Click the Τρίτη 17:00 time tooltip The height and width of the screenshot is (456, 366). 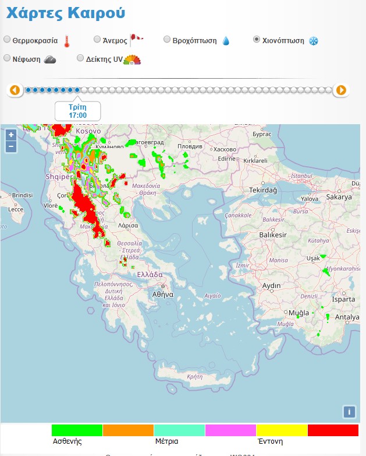pyautogui.click(x=77, y=111)
